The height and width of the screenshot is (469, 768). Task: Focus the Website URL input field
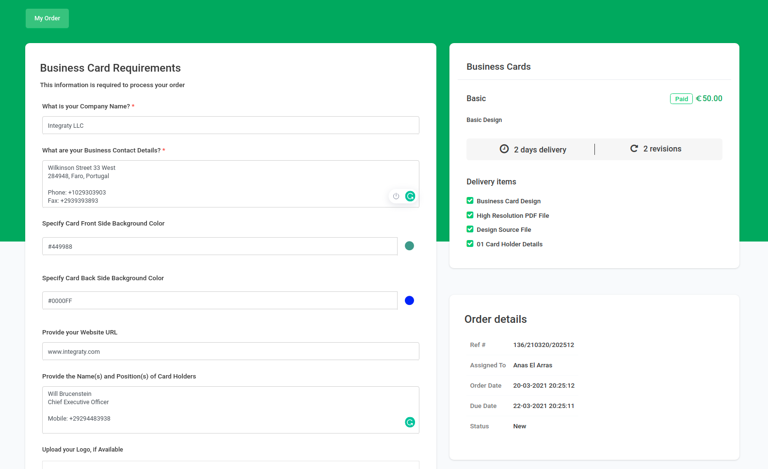point(231,351)
